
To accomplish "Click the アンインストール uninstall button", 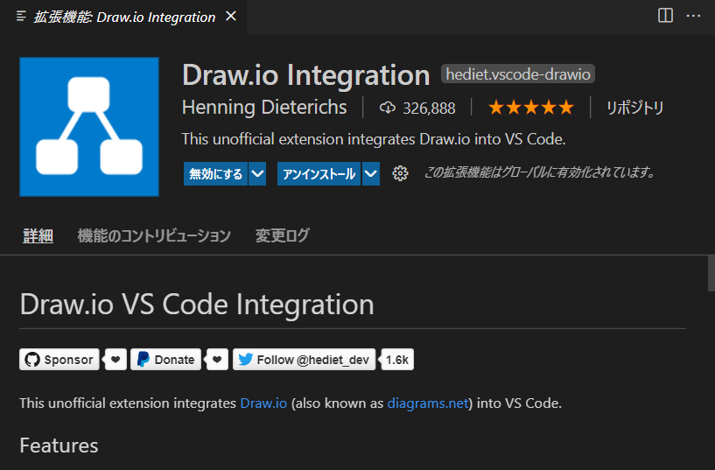I will pyautogui.click(x=319, y=173).
